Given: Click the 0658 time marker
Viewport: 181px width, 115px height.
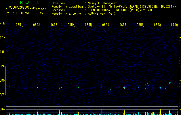Looking at the screenshot, I should (x=140, y=25).
